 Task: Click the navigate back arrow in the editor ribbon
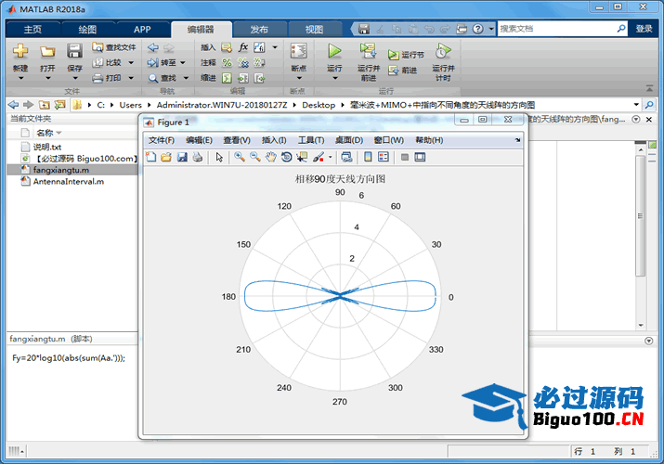[x=153, y=47]
